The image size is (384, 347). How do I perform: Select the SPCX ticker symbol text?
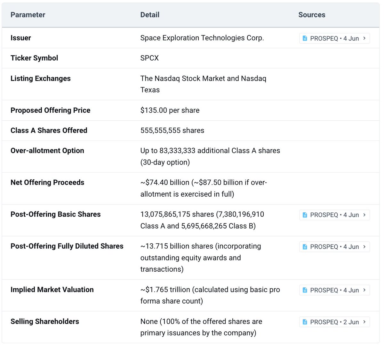click(149, 58)
